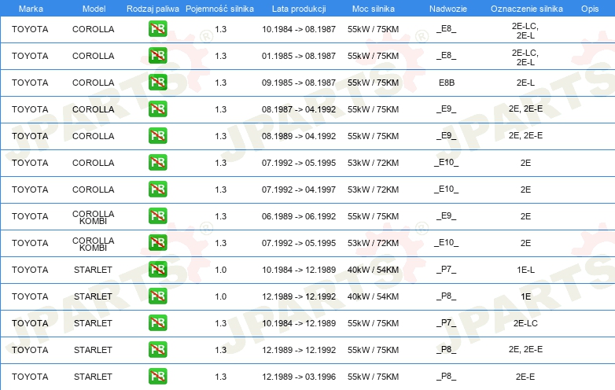615x390 pixels.
Task: Select TOYOTA in the E8B row
Action: click(30, 83)
